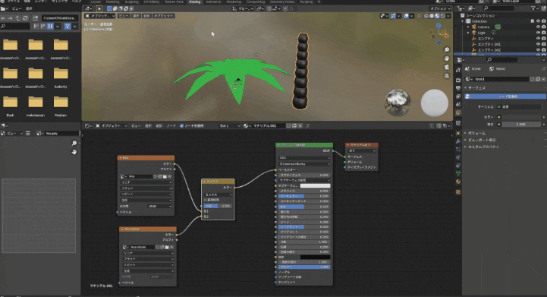Disable Camera in renders via camera icon

[543, 27]
